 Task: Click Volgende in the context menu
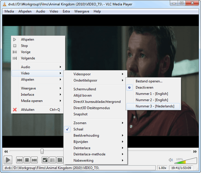pos(37,58)
